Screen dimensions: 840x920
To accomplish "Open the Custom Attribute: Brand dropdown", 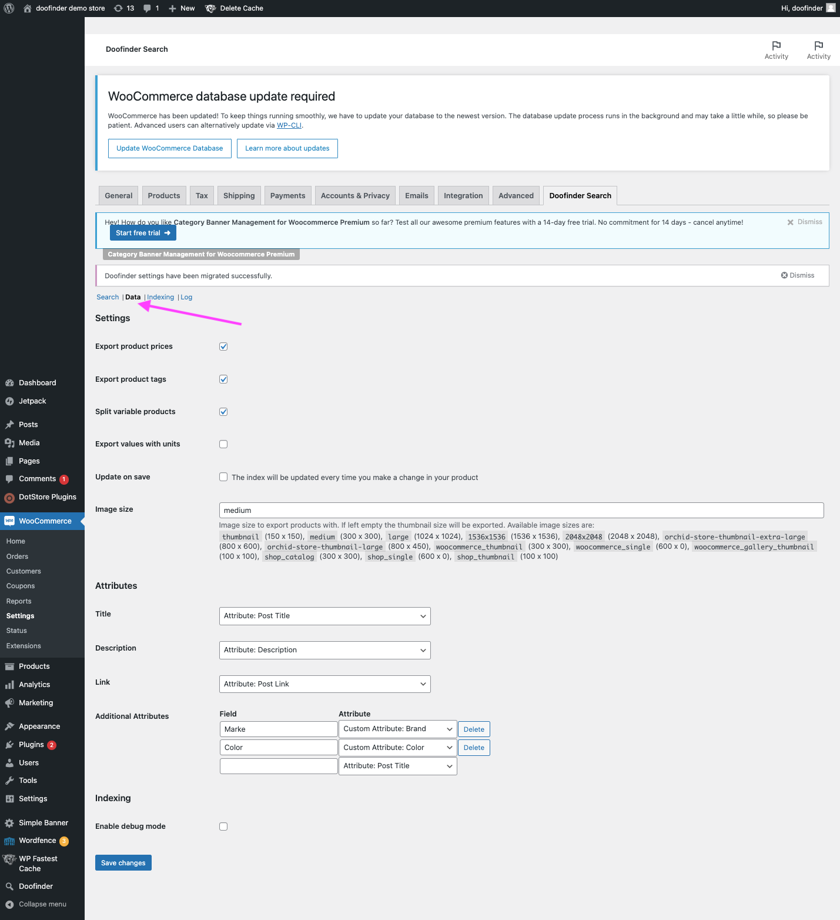I will (x=398, y=729).
